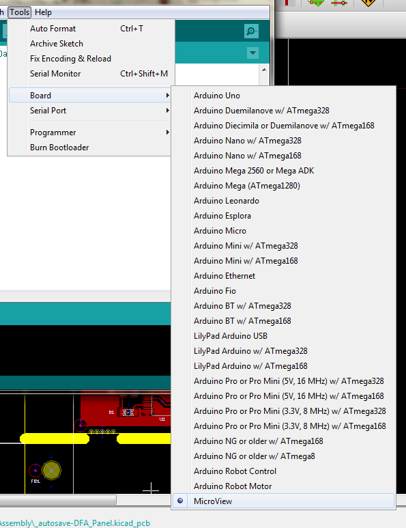The width and height of the screenshot is (406, 528).
Task: Select Pro Mini (3.3V, 8 MHz) w/ ATmega168
Action: [x=283, y=426]
